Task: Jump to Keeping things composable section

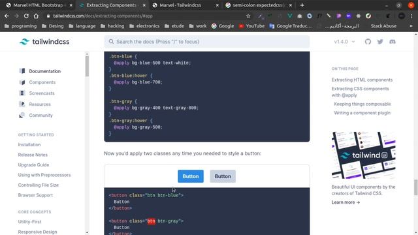Action: point(362,104)
